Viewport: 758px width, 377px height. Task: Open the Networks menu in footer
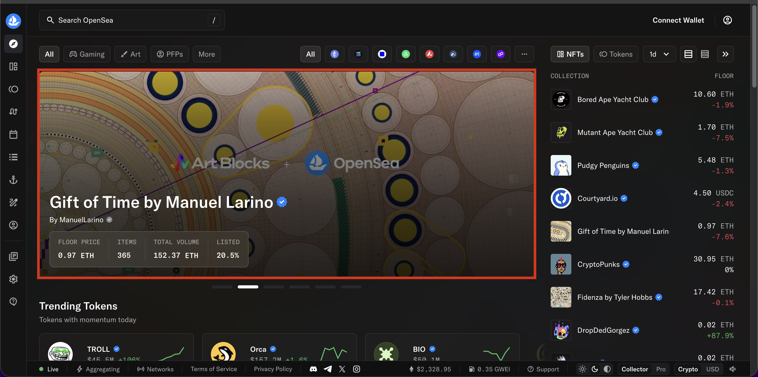point(155,369)
